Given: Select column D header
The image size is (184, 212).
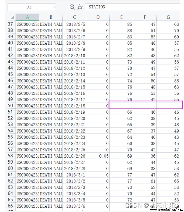Looking at the screenshot, I should tap(98, 17).
